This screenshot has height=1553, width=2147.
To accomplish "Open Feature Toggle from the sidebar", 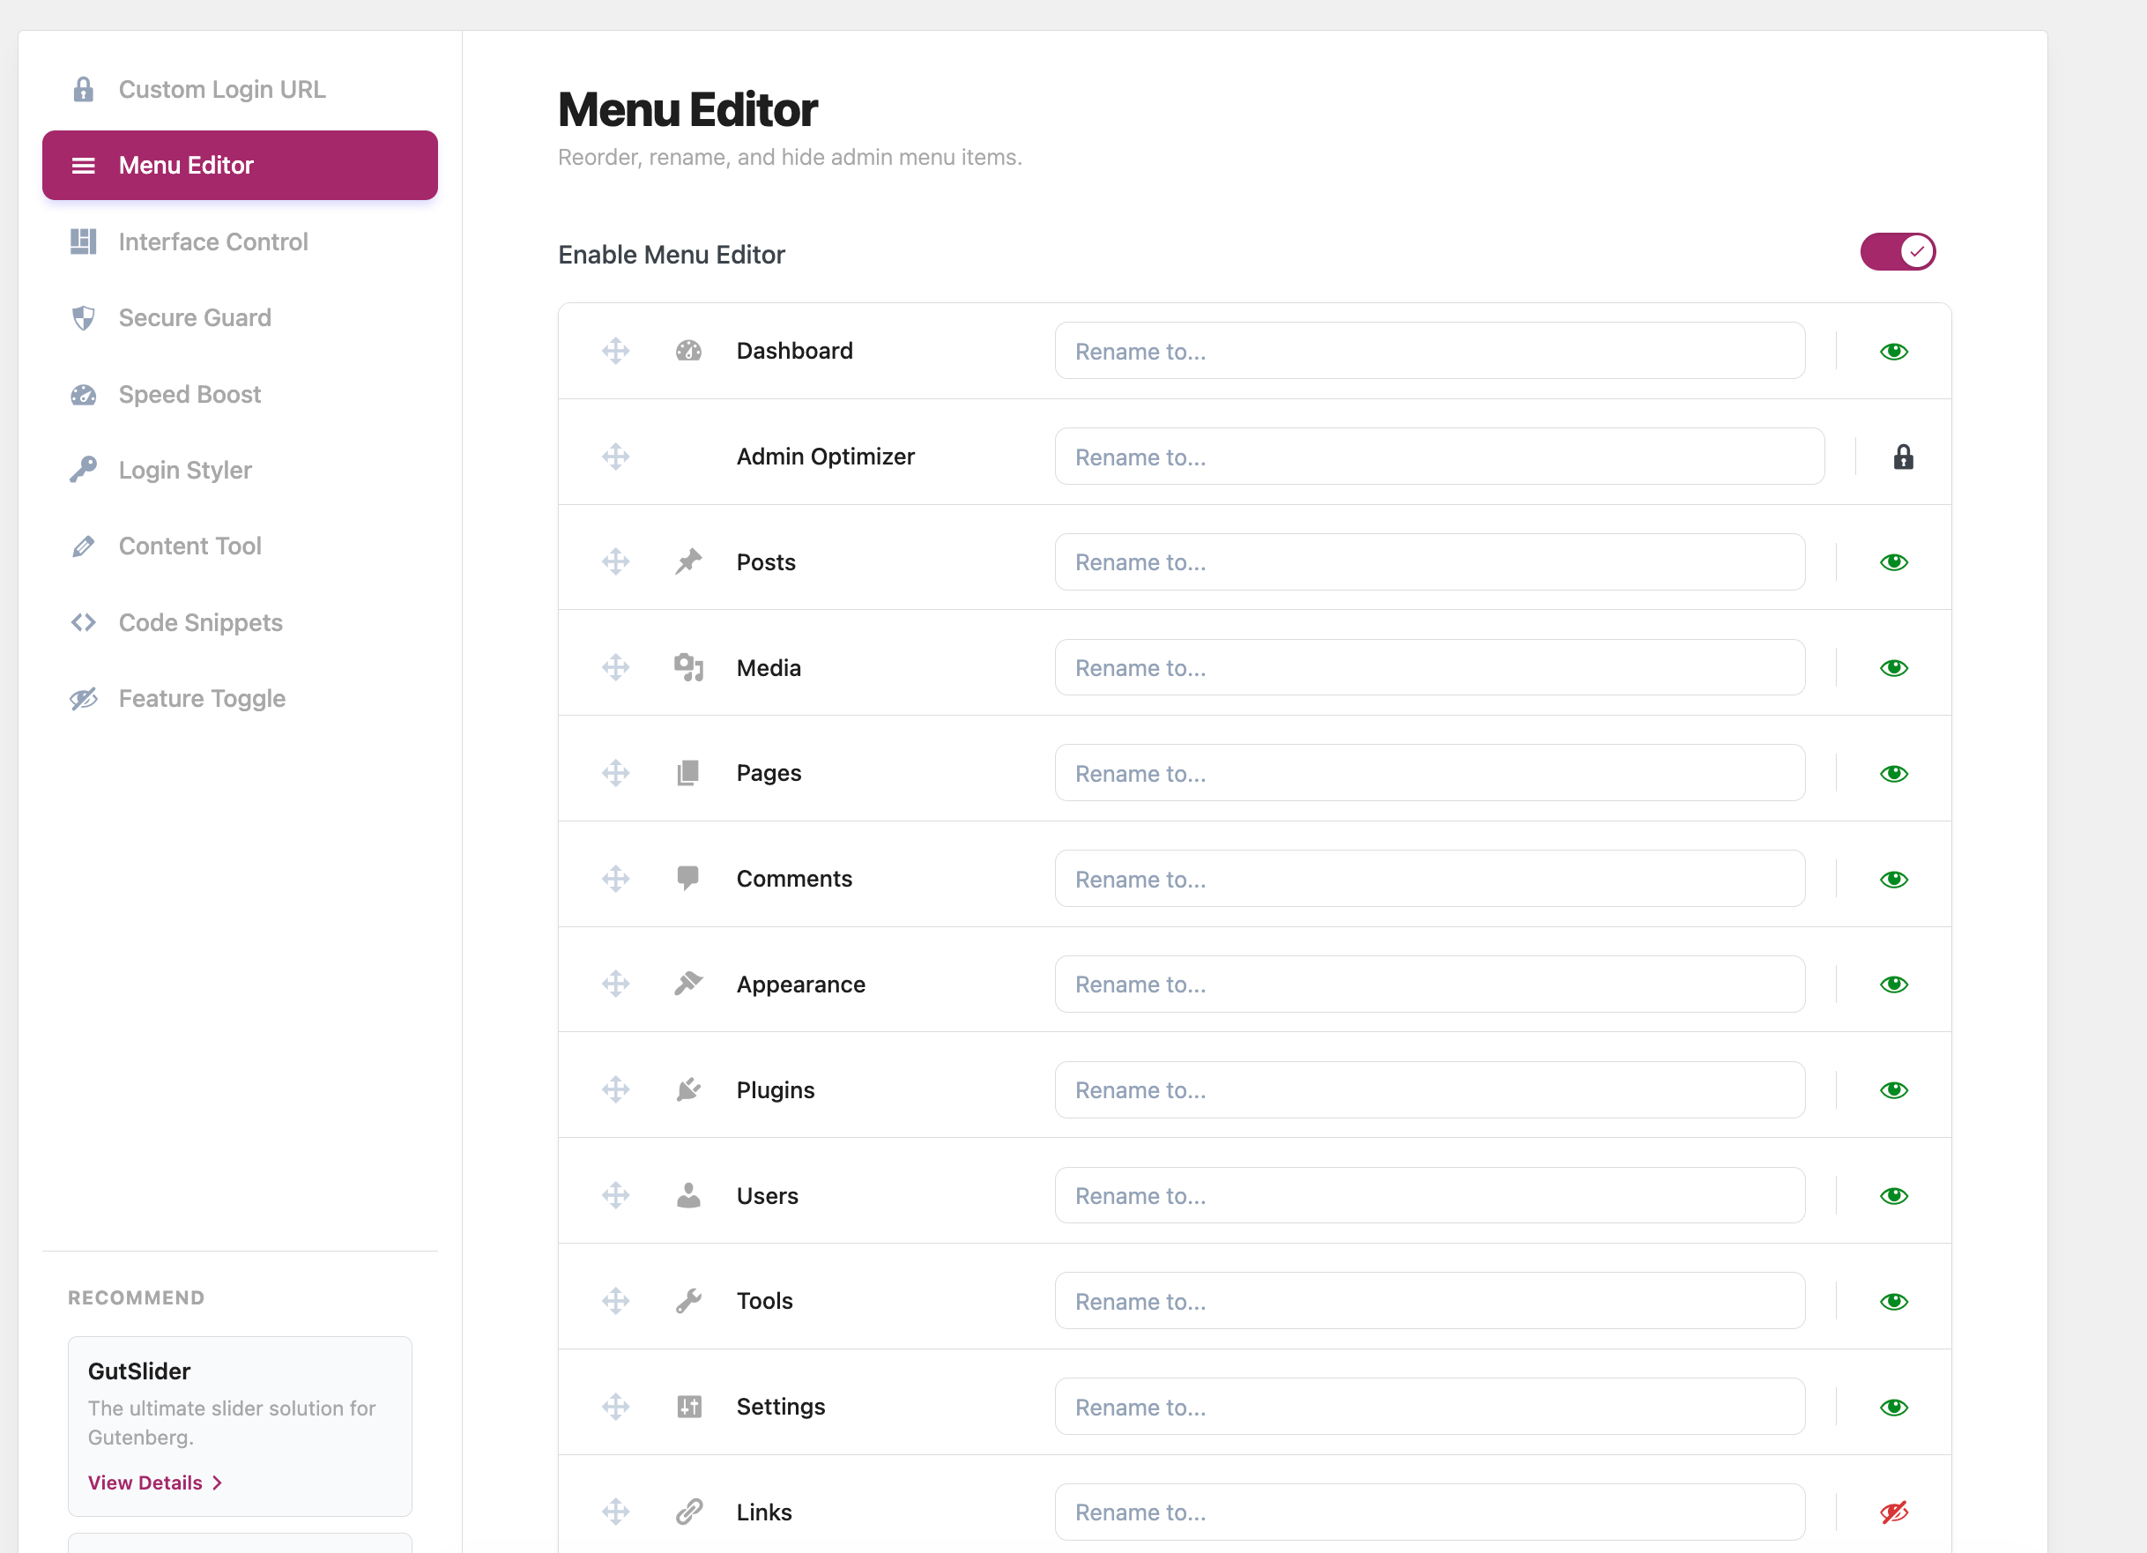I will [202, 699].
